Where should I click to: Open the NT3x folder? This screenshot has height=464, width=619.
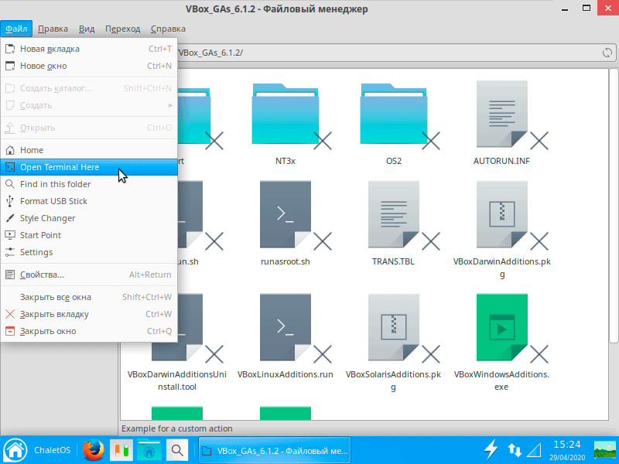coord(284,122)
